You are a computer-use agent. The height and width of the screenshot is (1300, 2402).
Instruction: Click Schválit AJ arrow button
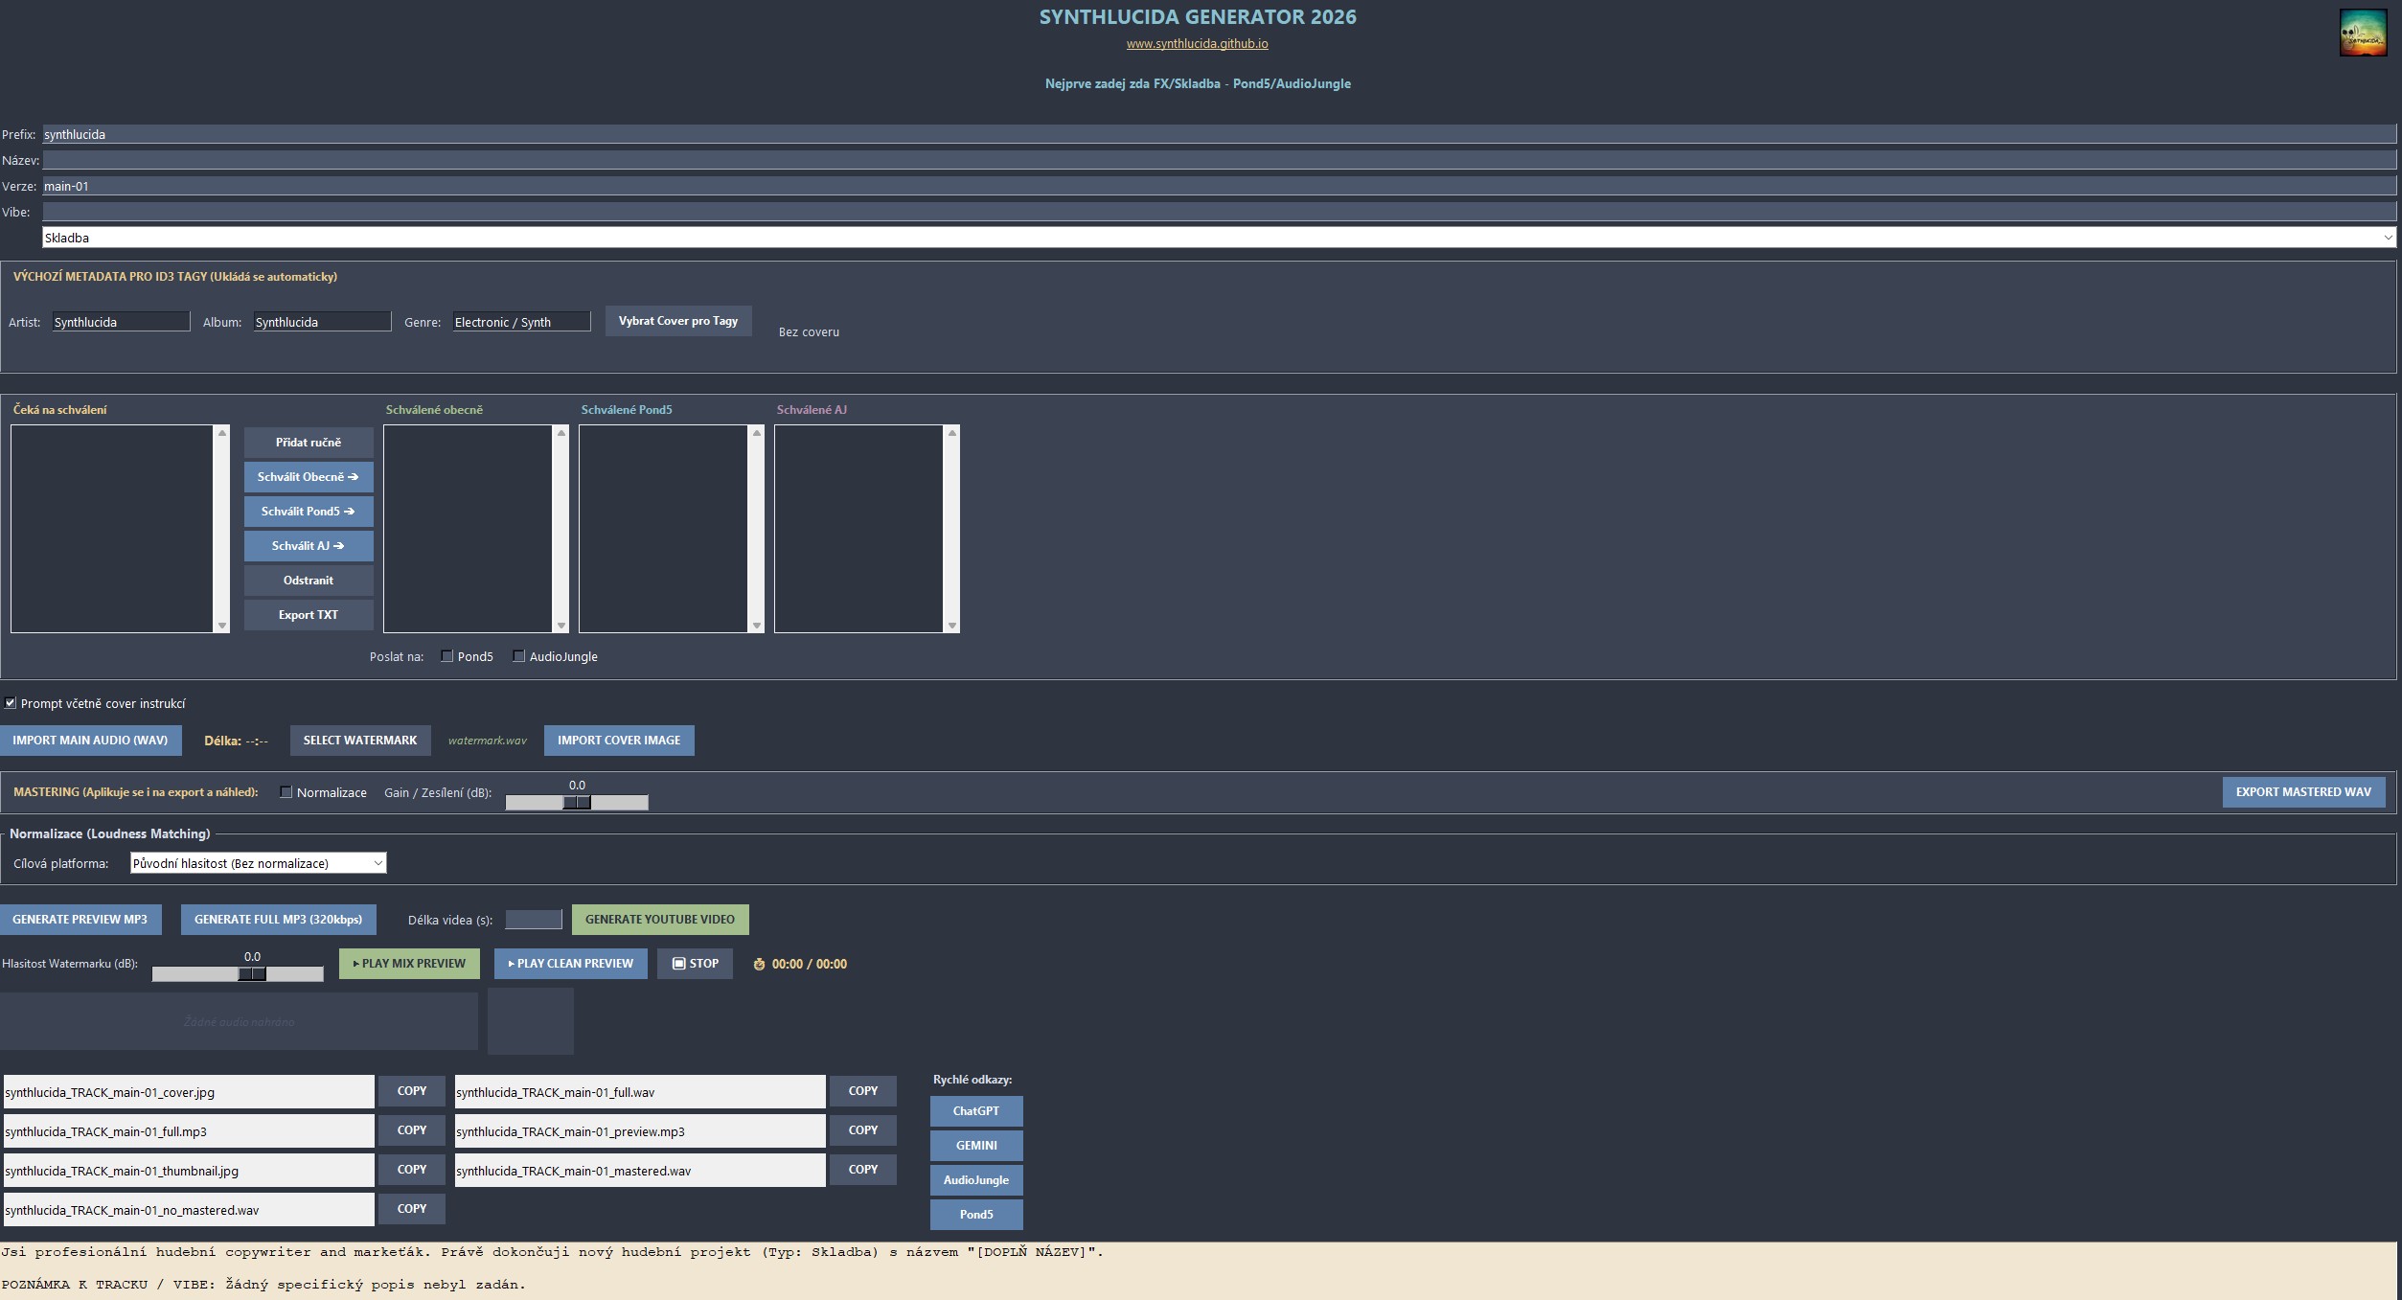point(309,546)
